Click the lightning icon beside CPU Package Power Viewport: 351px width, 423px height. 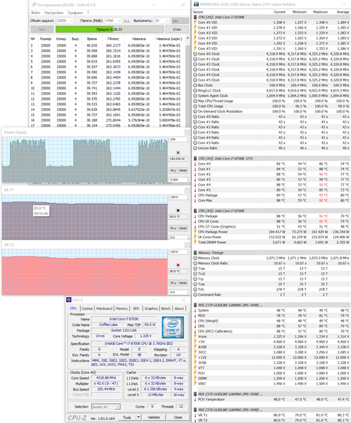[x=195, y=232]
